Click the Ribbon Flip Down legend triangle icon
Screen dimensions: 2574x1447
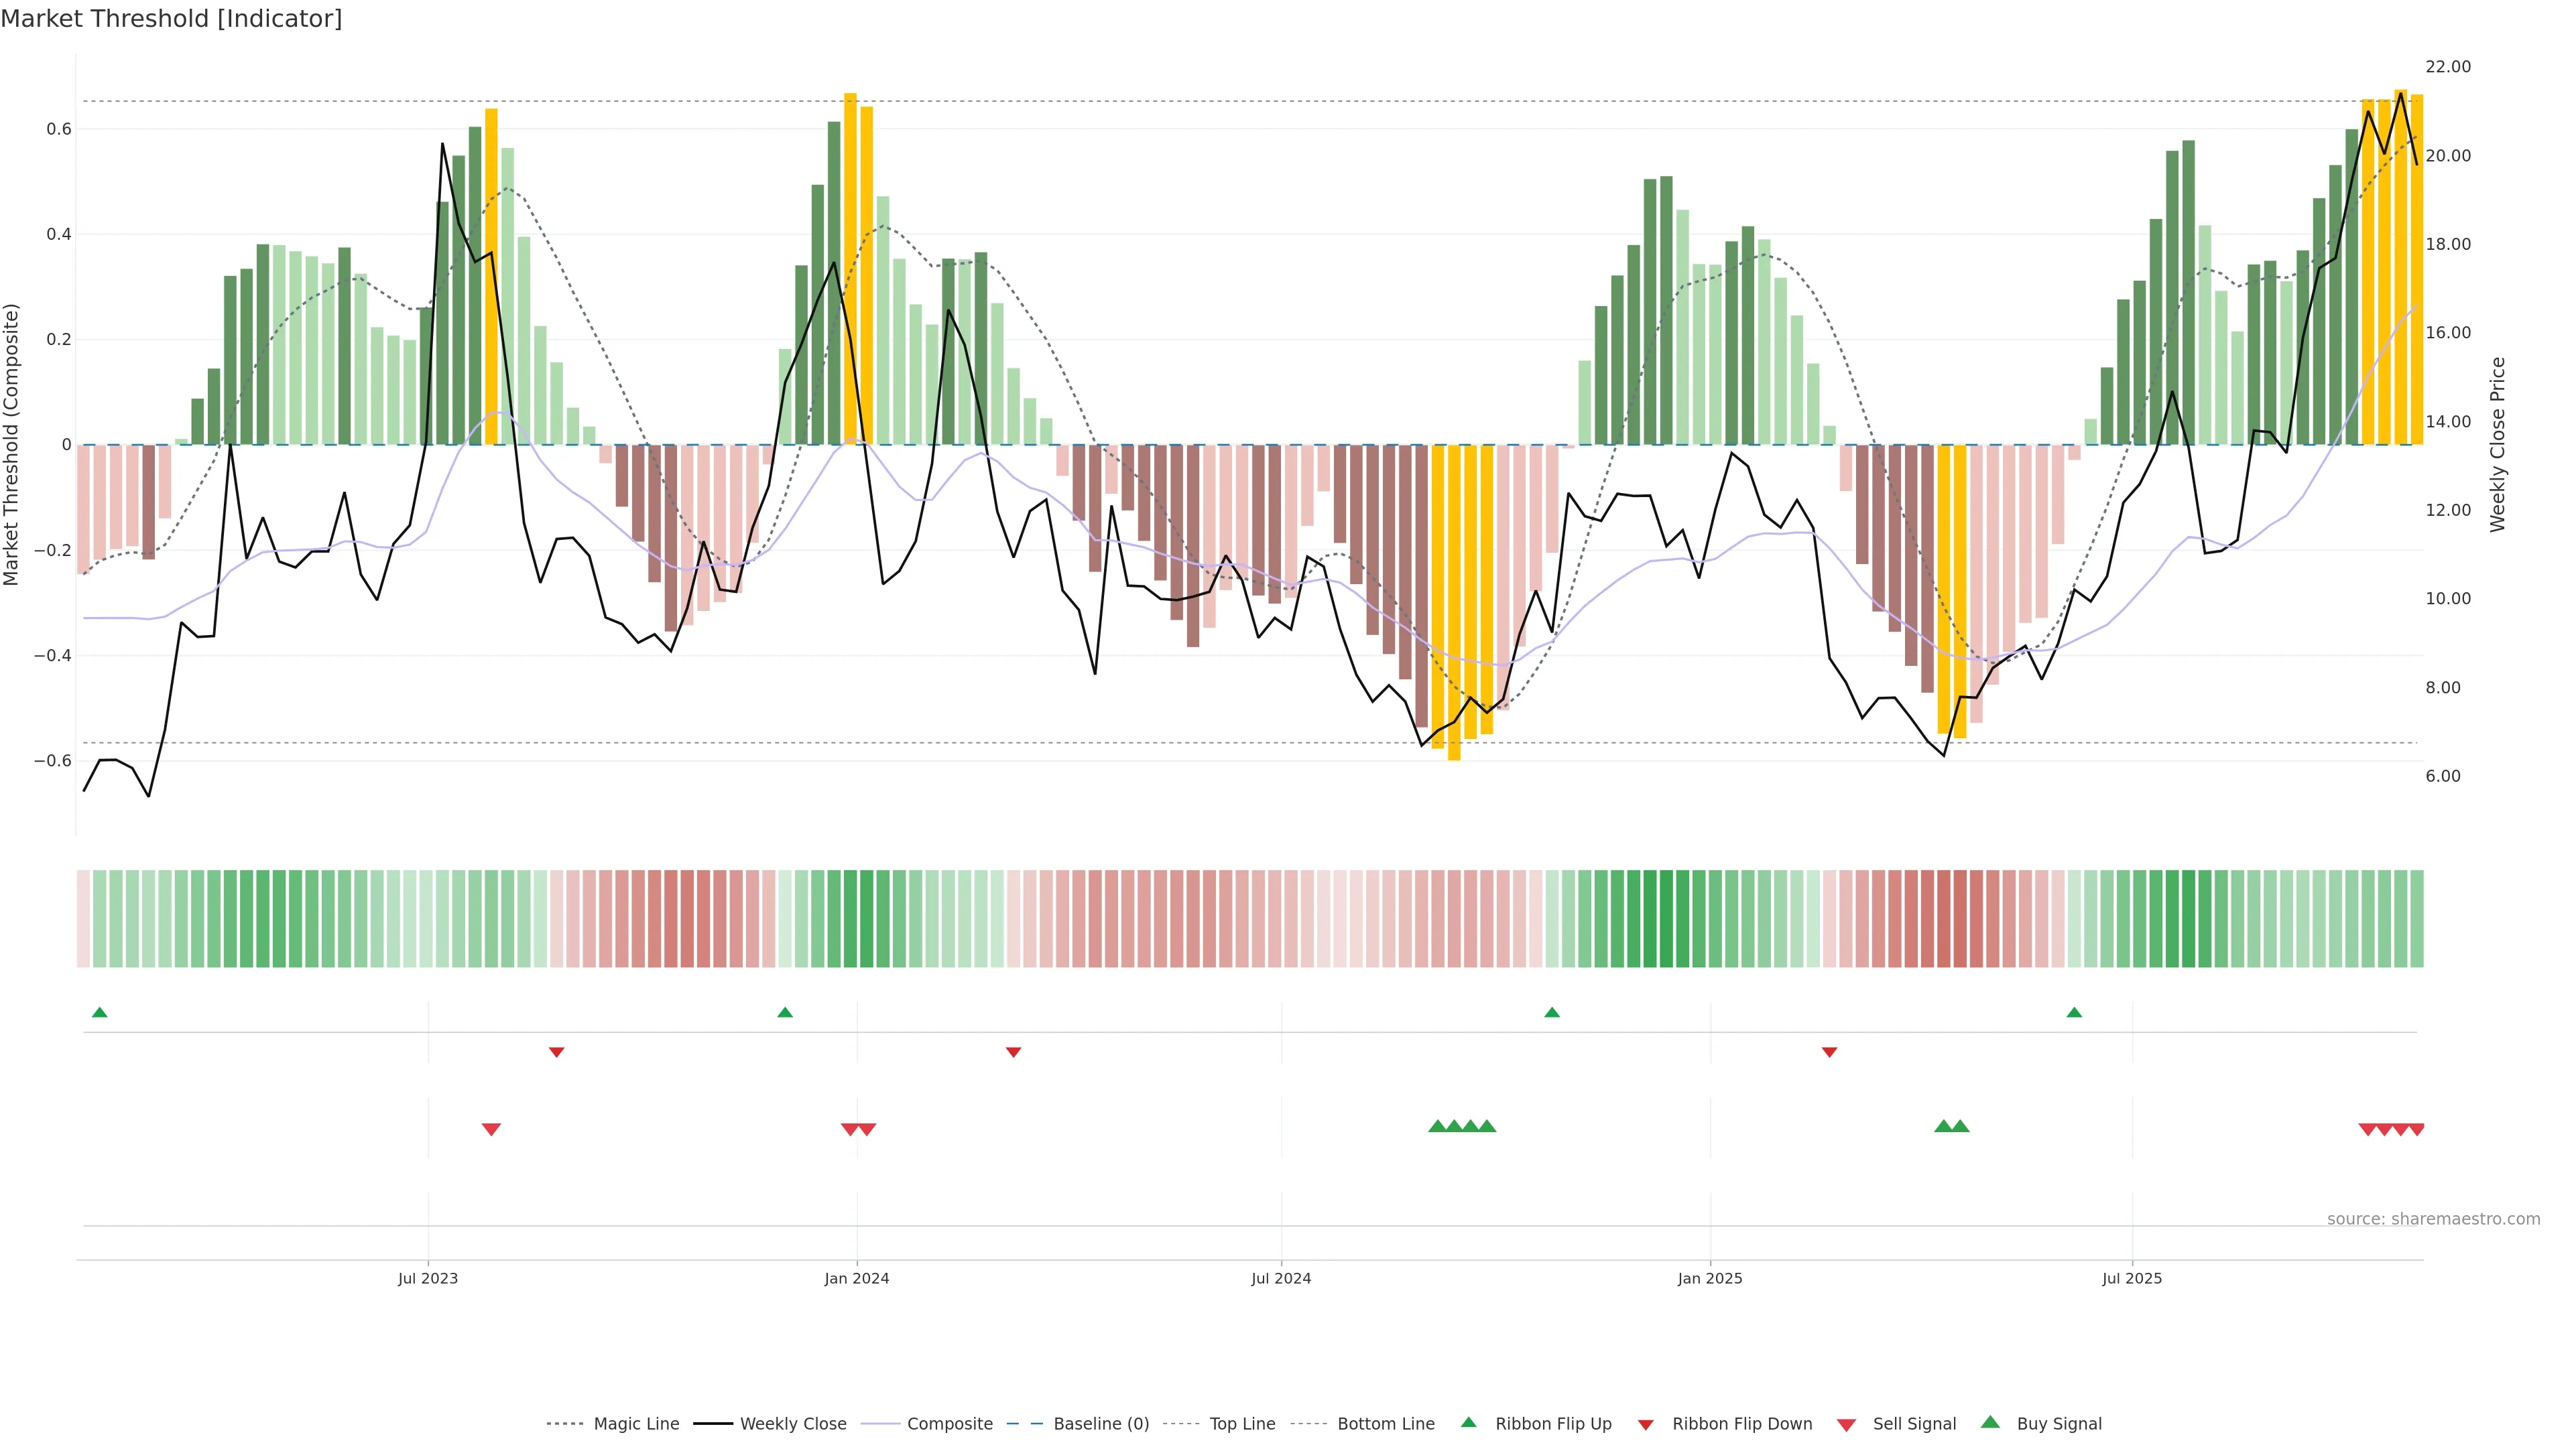click(x=1646, y=1425)
